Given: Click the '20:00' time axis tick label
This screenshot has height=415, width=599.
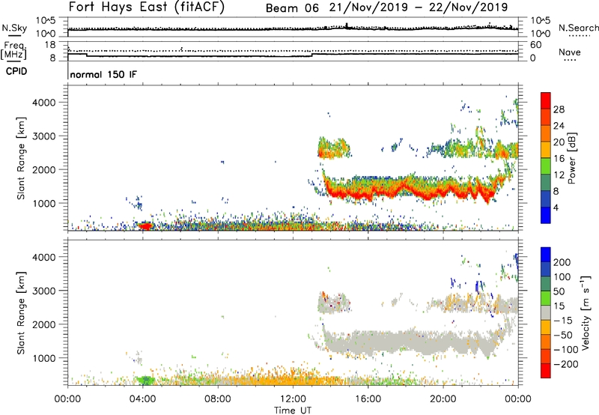Looking at the screenshot, I should (x=443, y=399).
